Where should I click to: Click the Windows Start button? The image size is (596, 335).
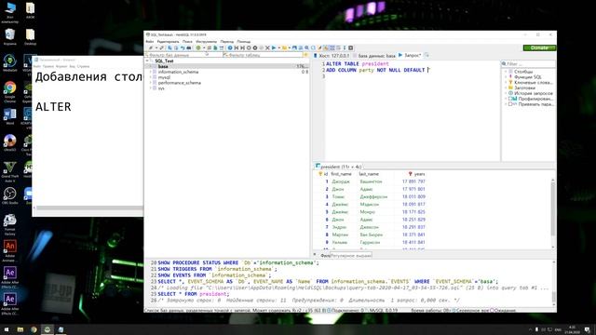(7, 329)
